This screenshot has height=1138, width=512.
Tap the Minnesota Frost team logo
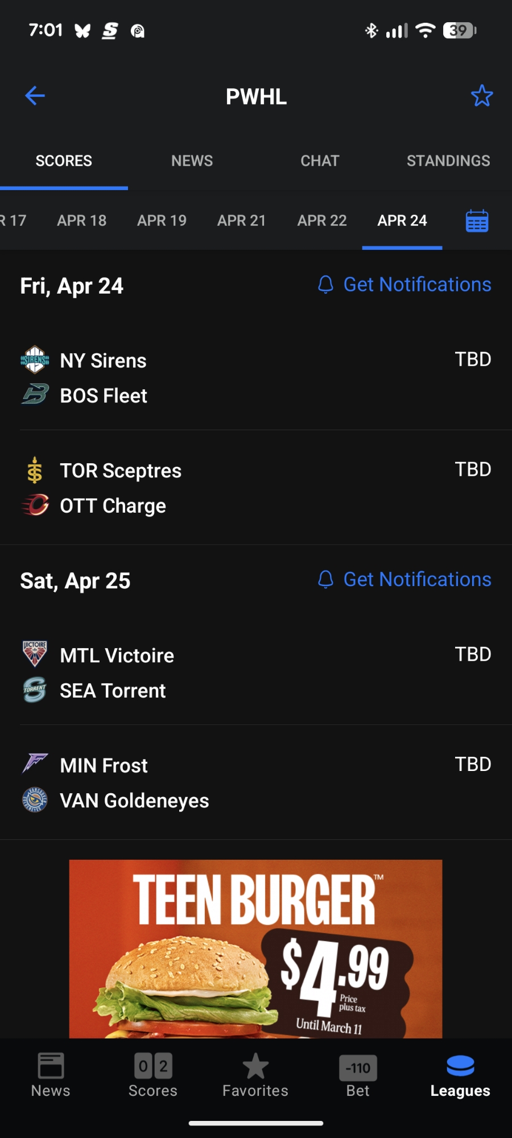[x=35, y=764]
